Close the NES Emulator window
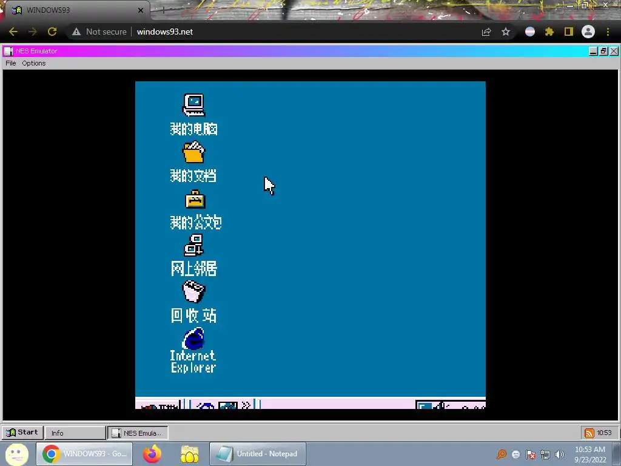This screenshot has height=466, width=621. click(614, 51)
